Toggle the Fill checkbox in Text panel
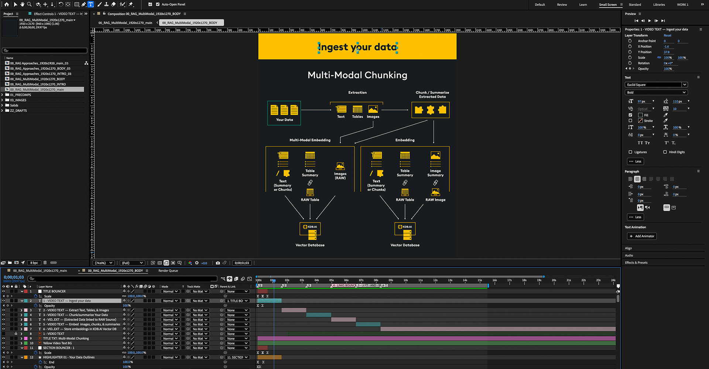 [630, 115]
